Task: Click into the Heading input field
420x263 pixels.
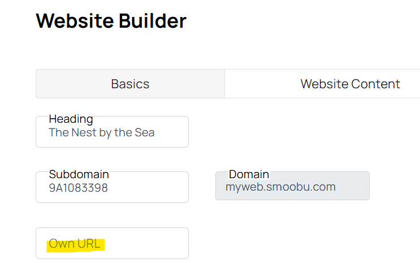Action: click(112, 132)
